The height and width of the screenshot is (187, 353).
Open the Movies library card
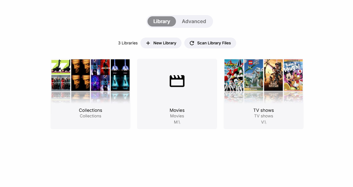[177, 94]
